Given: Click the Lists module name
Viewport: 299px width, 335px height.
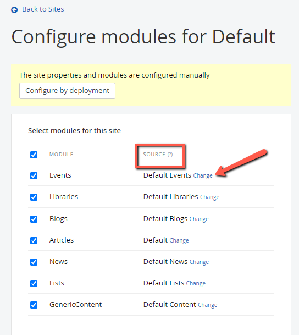Looking at the screenshot, I should tap(57, 283).
